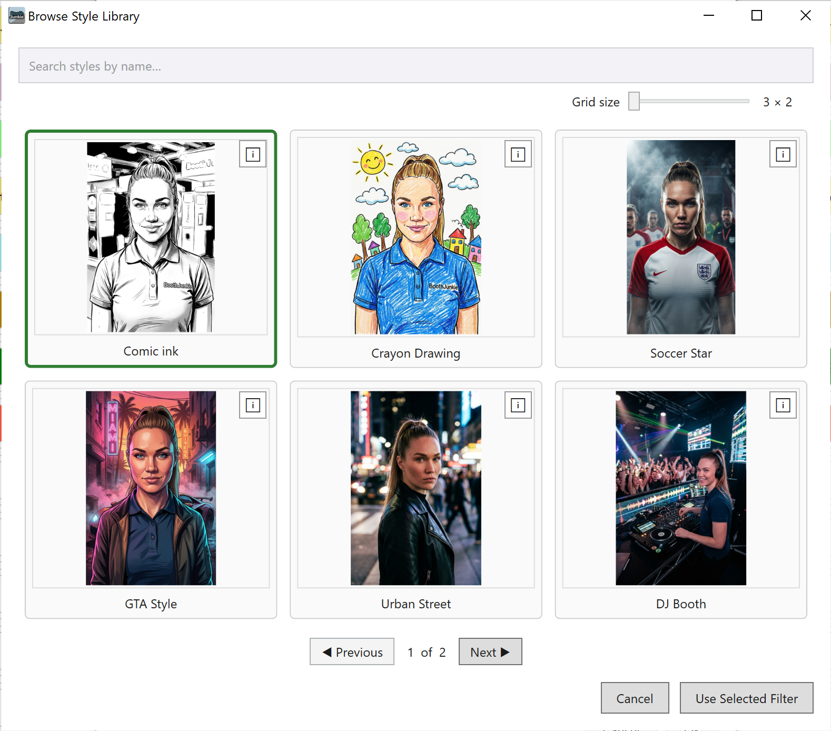This screenshot has height=731, width=831.
Task: Select the Comic ink thumbnail
Action: coord(151,237)
